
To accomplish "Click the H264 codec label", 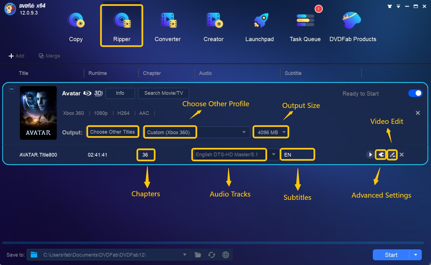I will [x=123, y=113].
